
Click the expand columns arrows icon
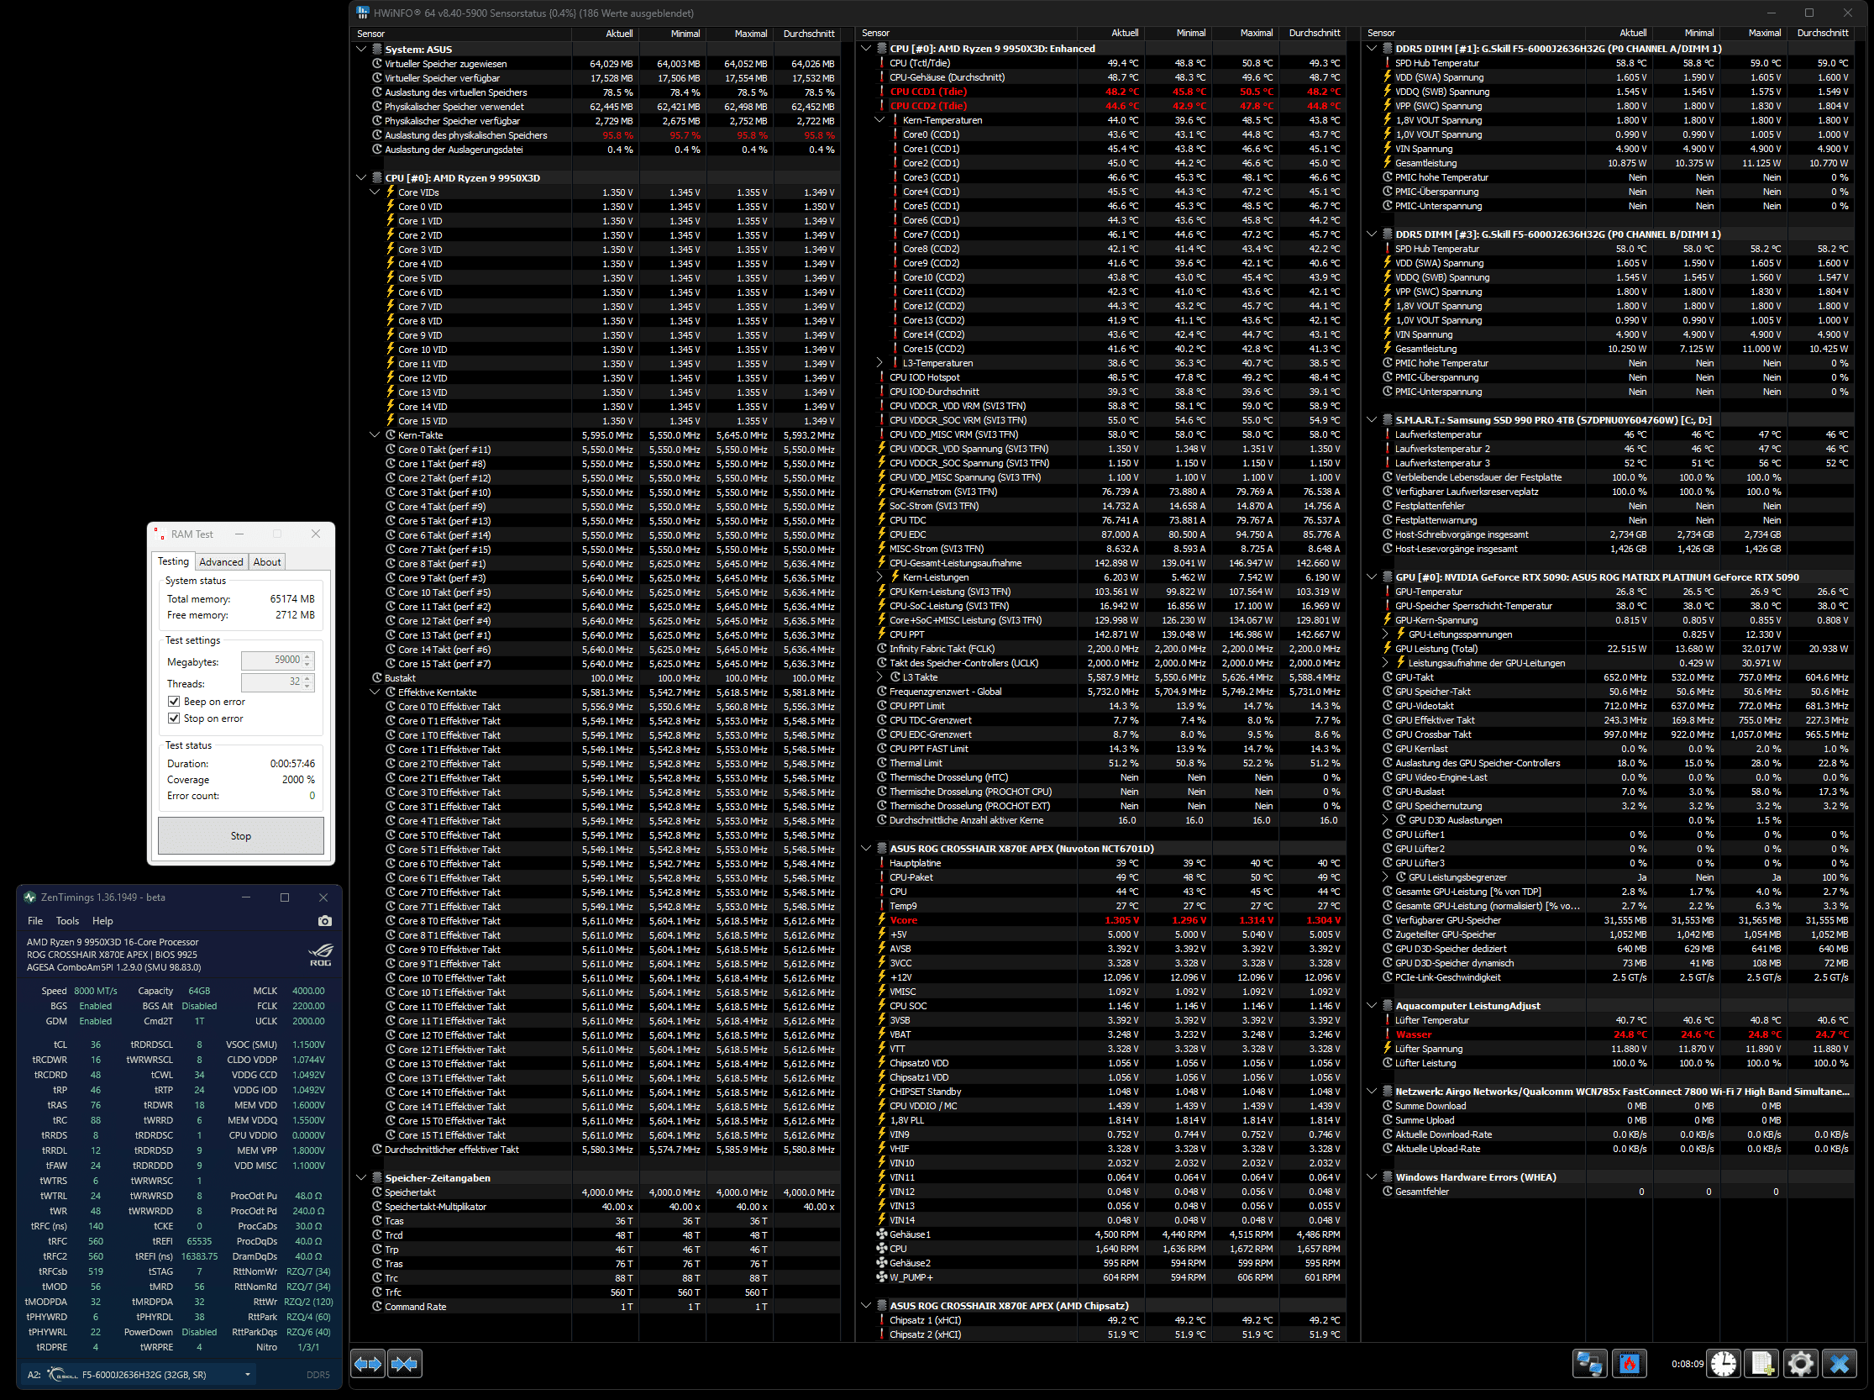click(x=368, y=1364)
